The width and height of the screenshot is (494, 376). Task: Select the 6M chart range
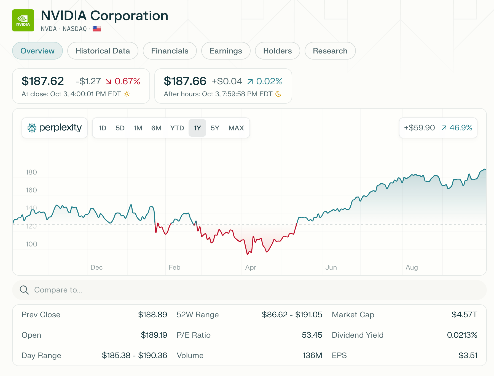point(156,128)
